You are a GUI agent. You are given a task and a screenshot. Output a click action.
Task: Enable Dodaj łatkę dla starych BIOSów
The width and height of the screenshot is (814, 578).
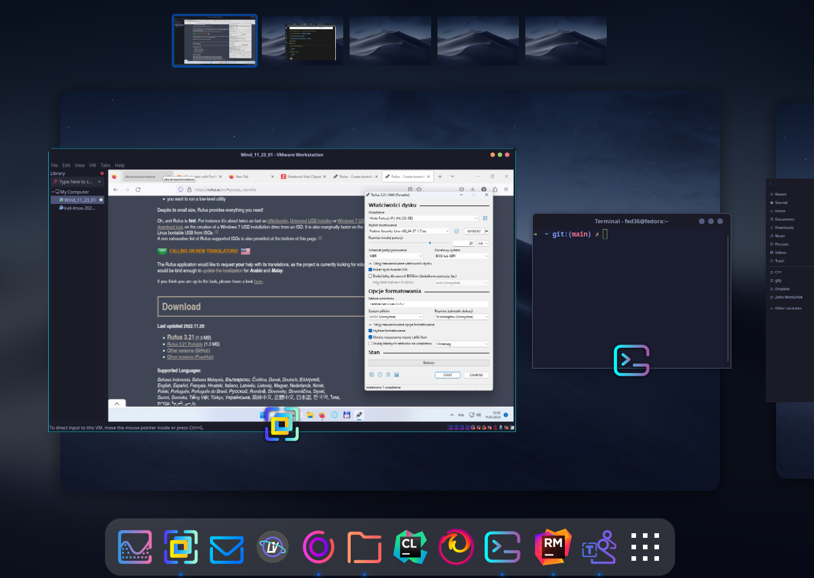pos(370,276)
